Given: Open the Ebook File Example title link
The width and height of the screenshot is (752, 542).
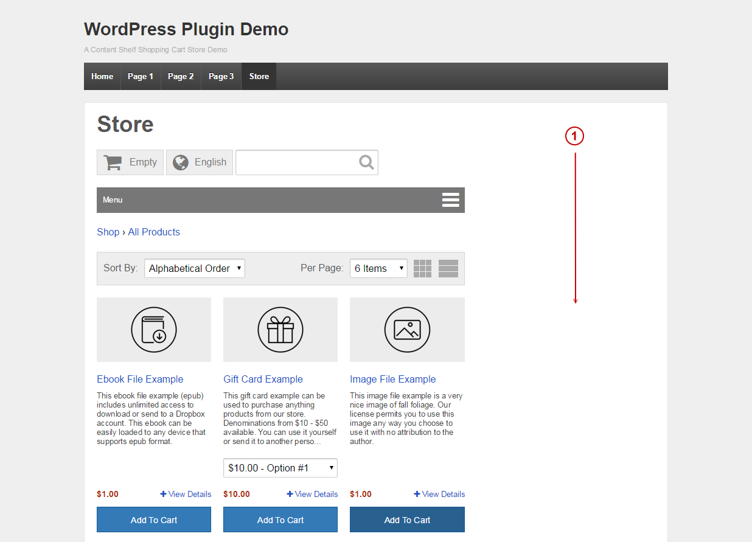Looking at the screenshot, I should coord(140,379).
